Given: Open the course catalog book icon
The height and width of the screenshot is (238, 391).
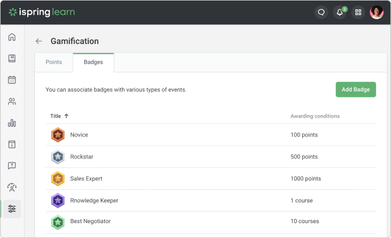Looking at the screenshot, I should [x=12, y=58].
